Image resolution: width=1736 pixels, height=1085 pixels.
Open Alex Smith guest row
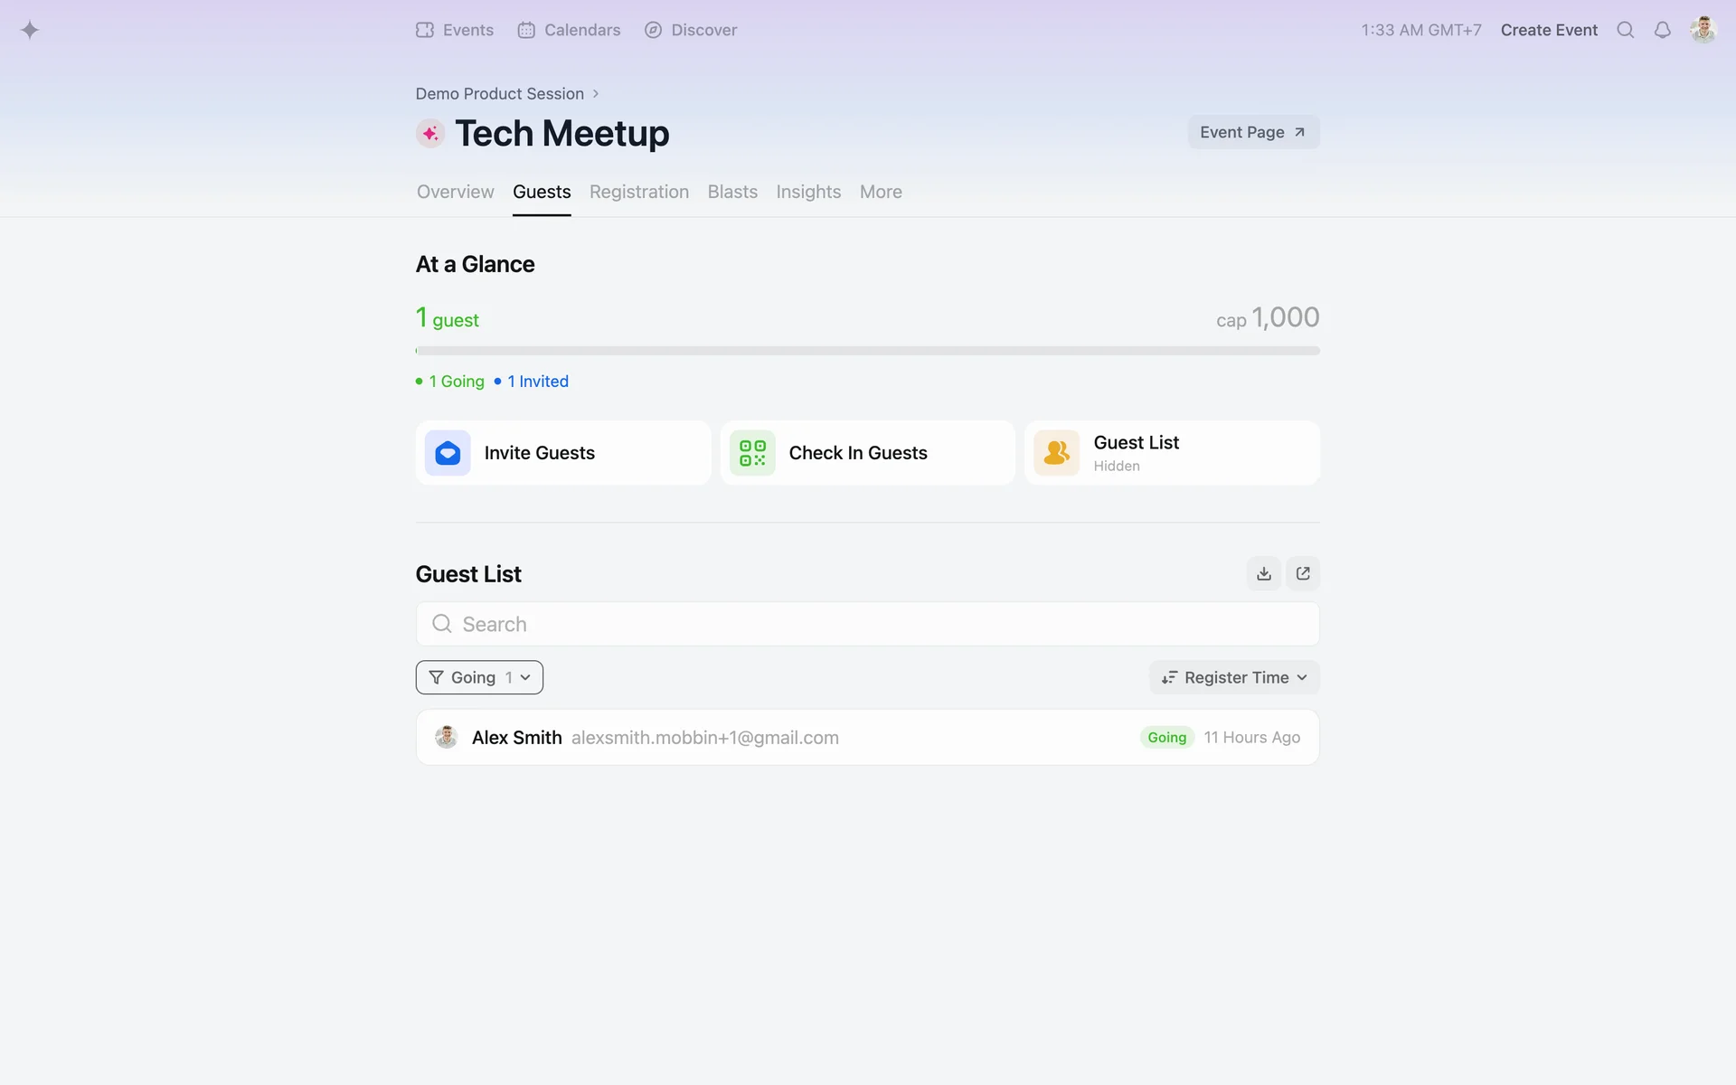pos(867,738)
